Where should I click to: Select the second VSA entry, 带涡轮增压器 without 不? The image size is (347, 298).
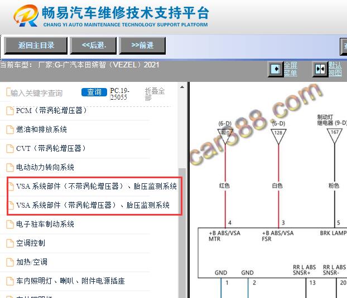point(93,205)
